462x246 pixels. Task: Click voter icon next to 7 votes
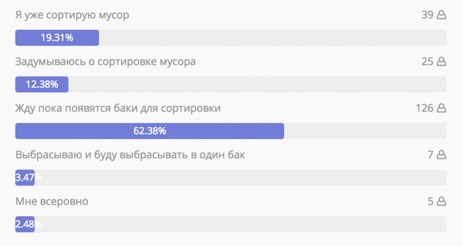click(441, 155)
